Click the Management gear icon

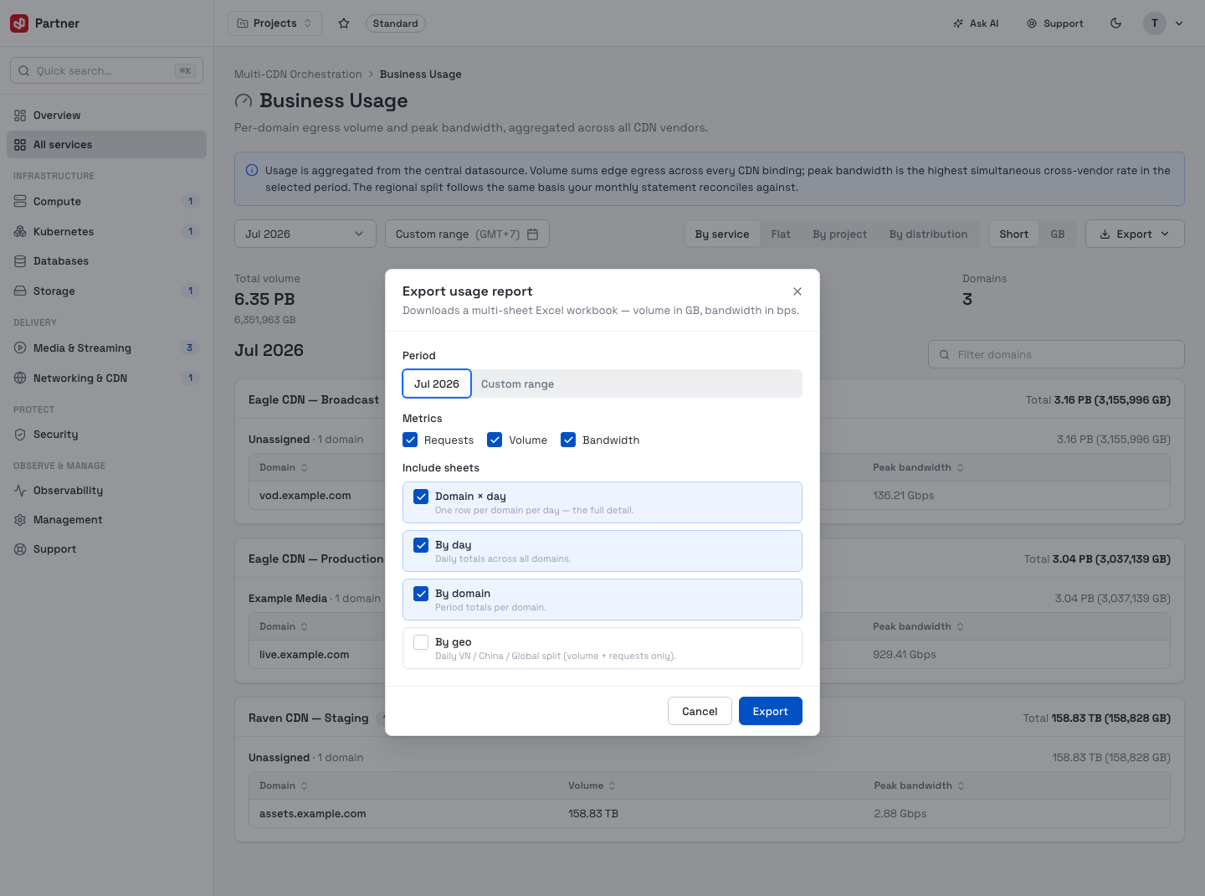[20, 520]
